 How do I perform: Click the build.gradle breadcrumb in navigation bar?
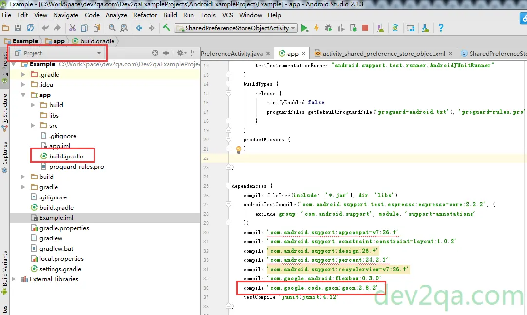[x=94, y=41]
